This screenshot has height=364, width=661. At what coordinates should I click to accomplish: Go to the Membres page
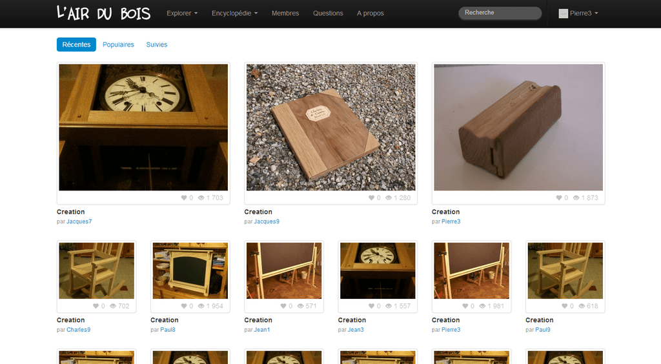tap(285, 14)
